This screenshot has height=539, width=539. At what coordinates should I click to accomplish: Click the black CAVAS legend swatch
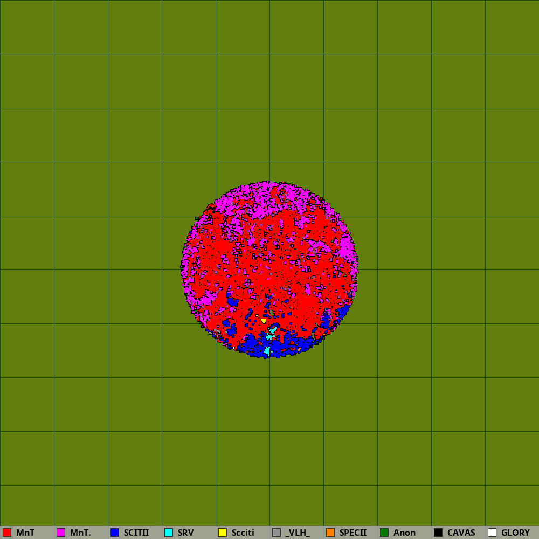click(x=438, y=533)
